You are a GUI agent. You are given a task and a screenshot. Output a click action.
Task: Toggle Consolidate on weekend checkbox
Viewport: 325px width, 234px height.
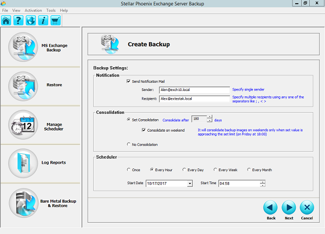144,130
